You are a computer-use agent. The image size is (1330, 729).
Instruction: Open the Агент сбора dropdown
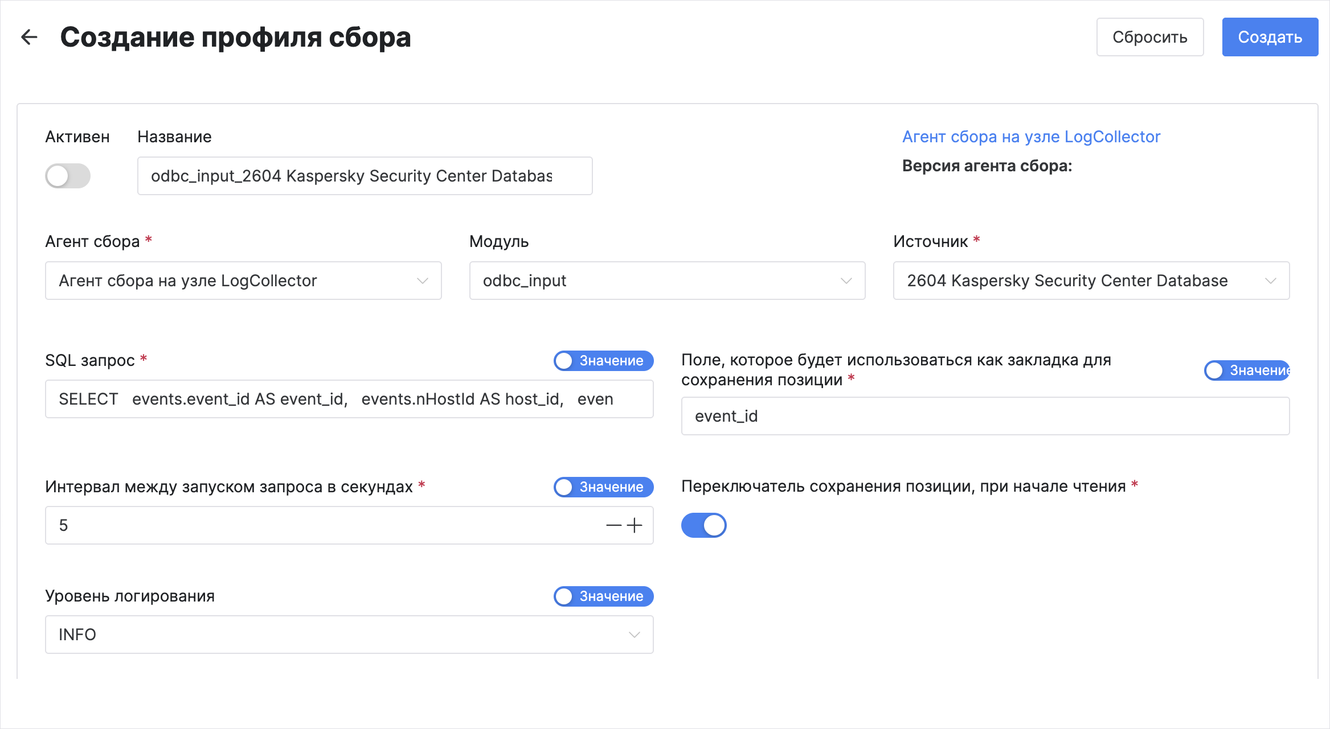point(243,281)
